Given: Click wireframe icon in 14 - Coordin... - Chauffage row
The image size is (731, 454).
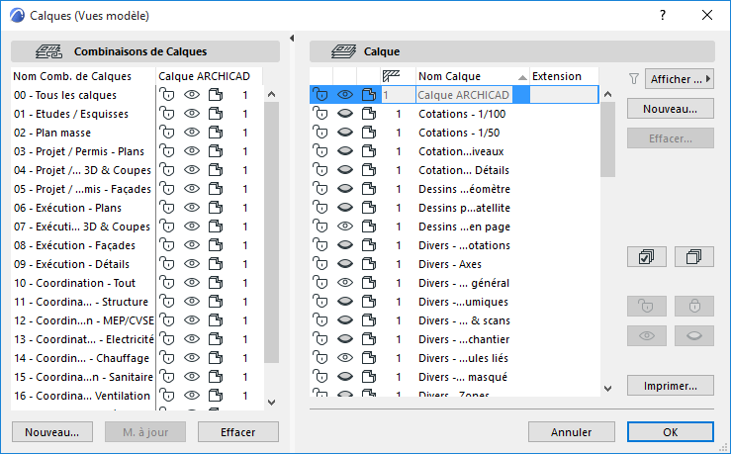Looking at the screenshot, I should [216, 357].
